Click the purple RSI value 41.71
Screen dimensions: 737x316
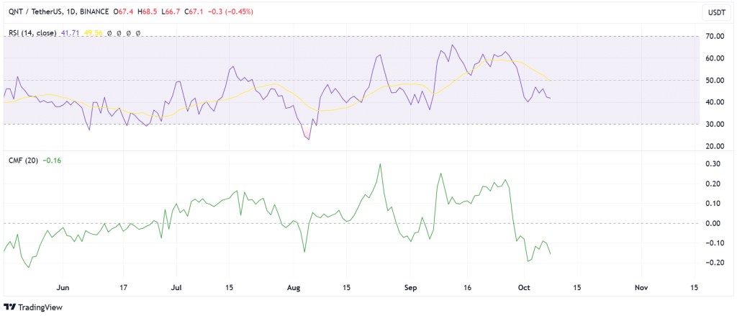[x=70, y=33]
